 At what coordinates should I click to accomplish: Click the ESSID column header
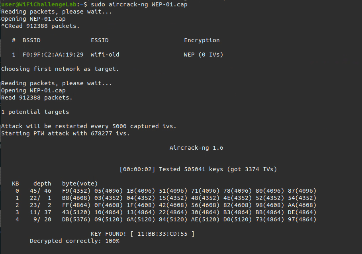(x=100, y=40)
